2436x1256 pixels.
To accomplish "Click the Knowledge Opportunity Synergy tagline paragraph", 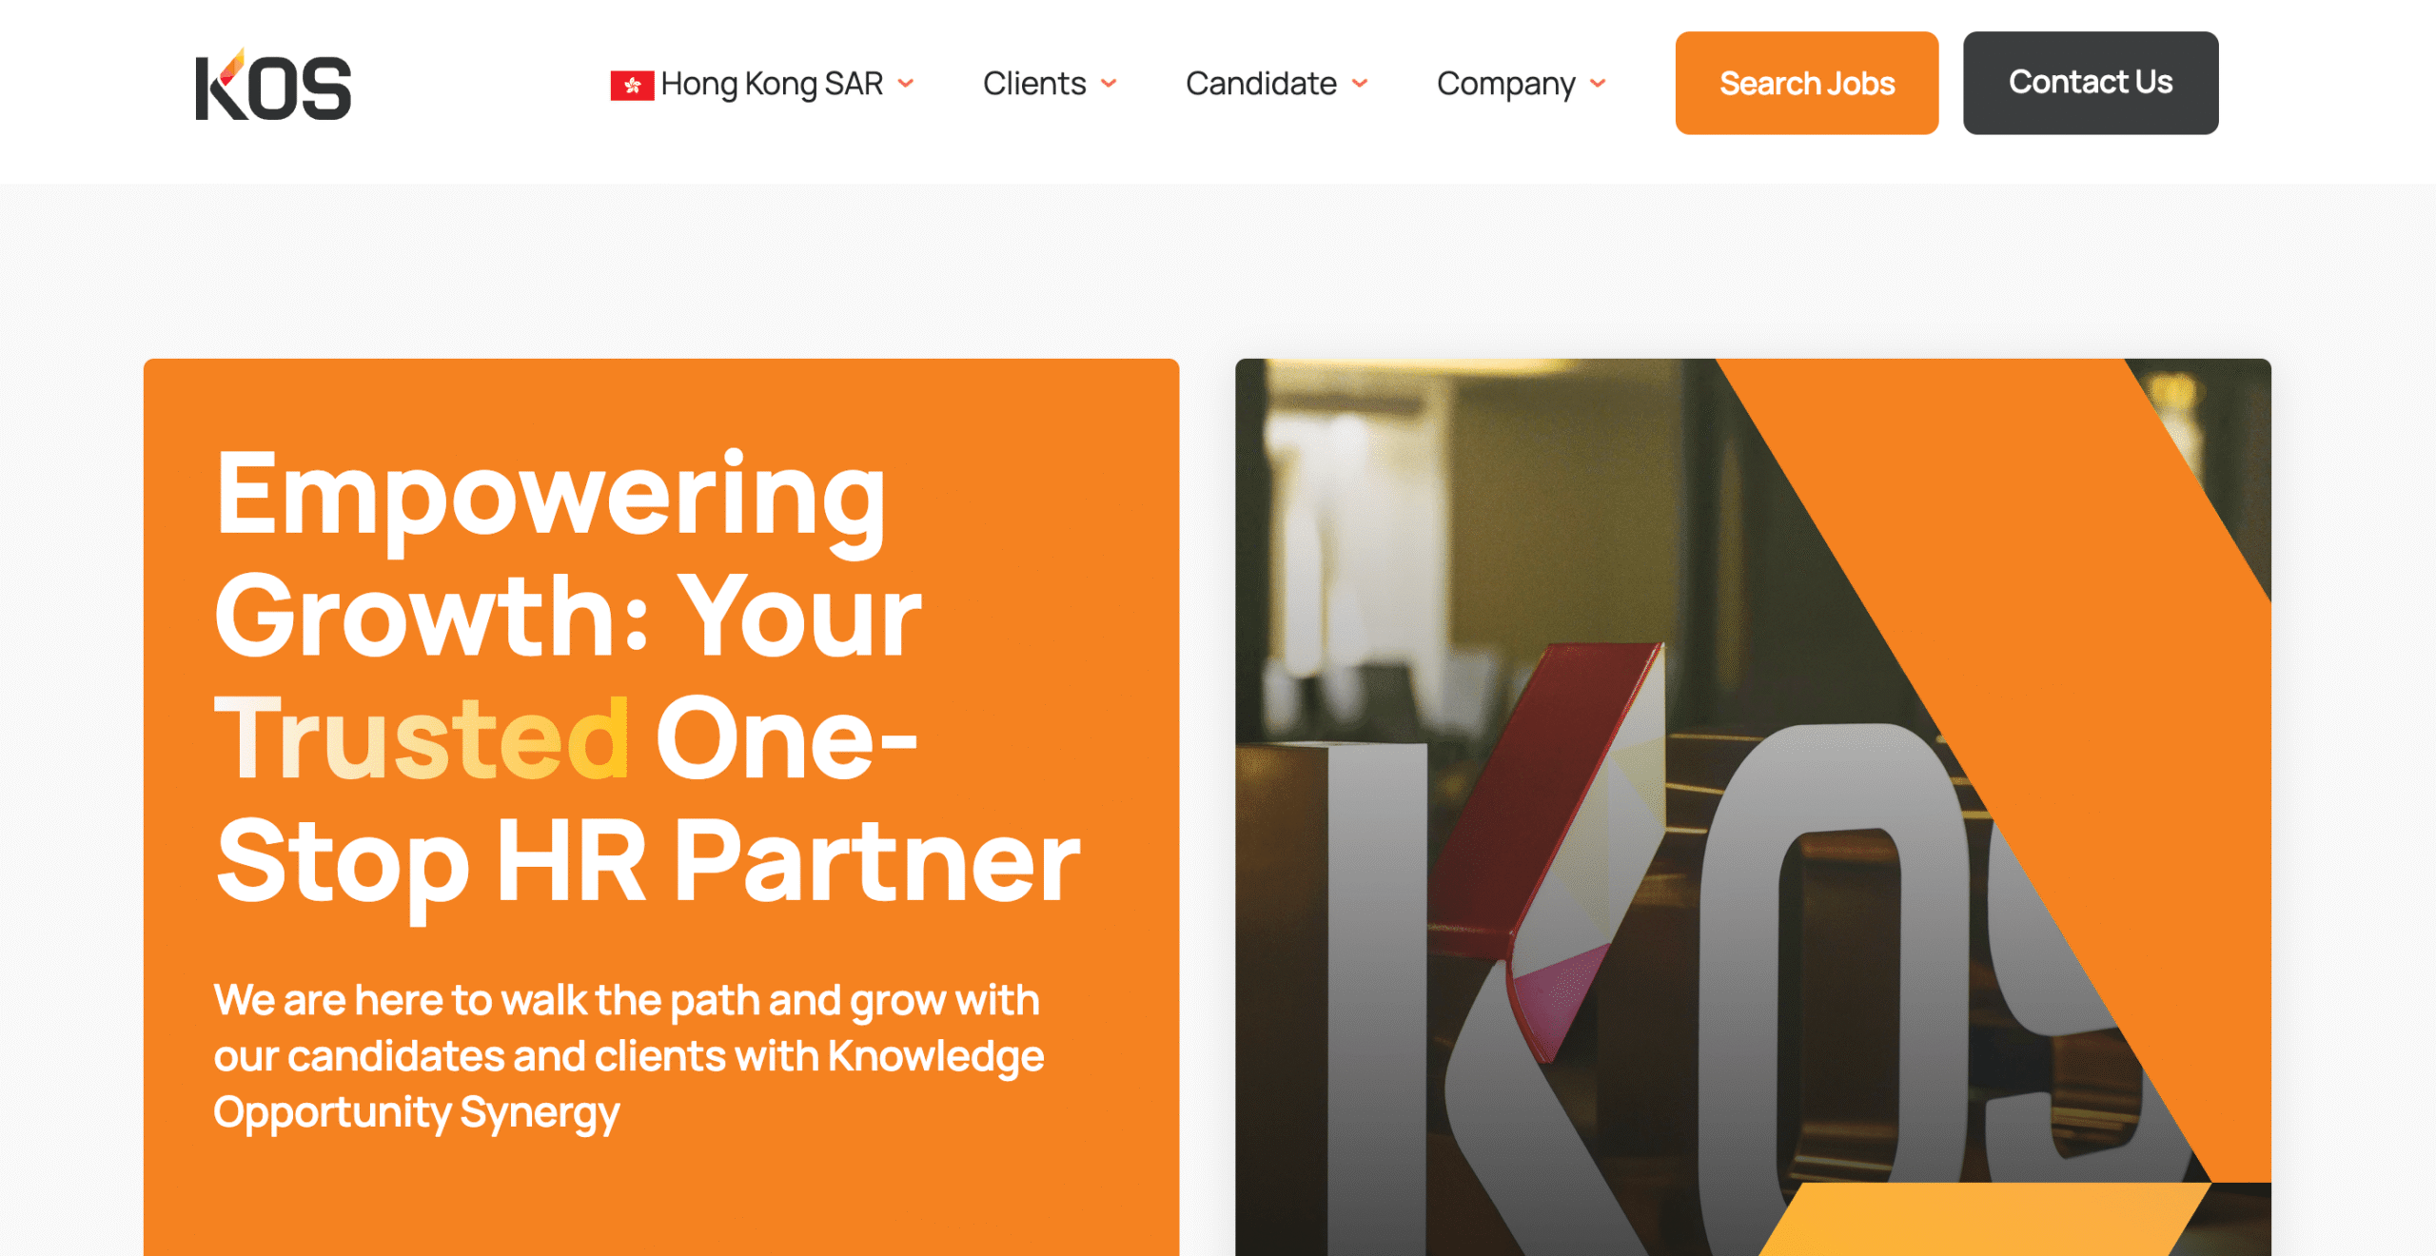I will (x=628, y=1056).
